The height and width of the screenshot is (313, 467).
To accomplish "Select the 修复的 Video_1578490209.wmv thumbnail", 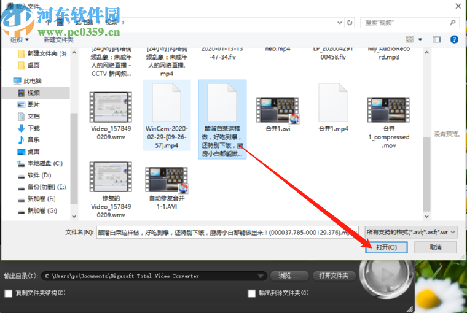I will [x=111, y=177].
